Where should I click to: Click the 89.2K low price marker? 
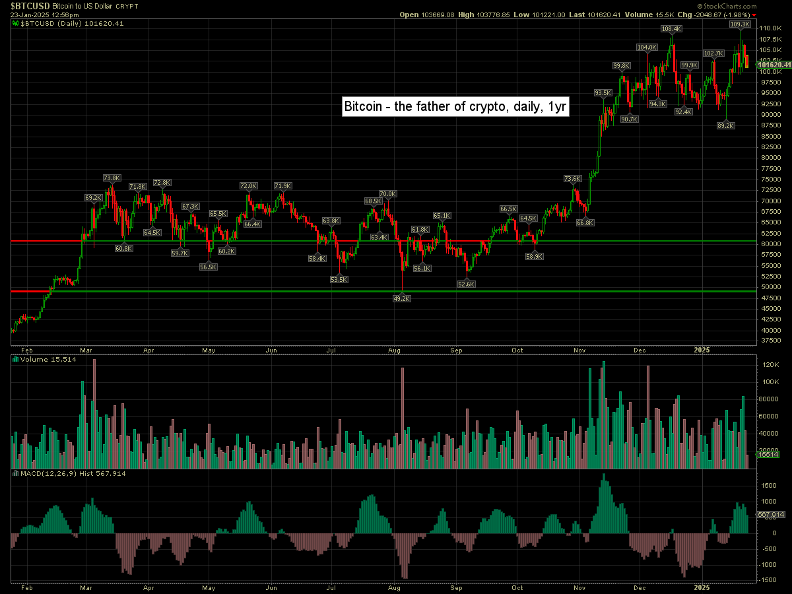[x=725, y=125]
